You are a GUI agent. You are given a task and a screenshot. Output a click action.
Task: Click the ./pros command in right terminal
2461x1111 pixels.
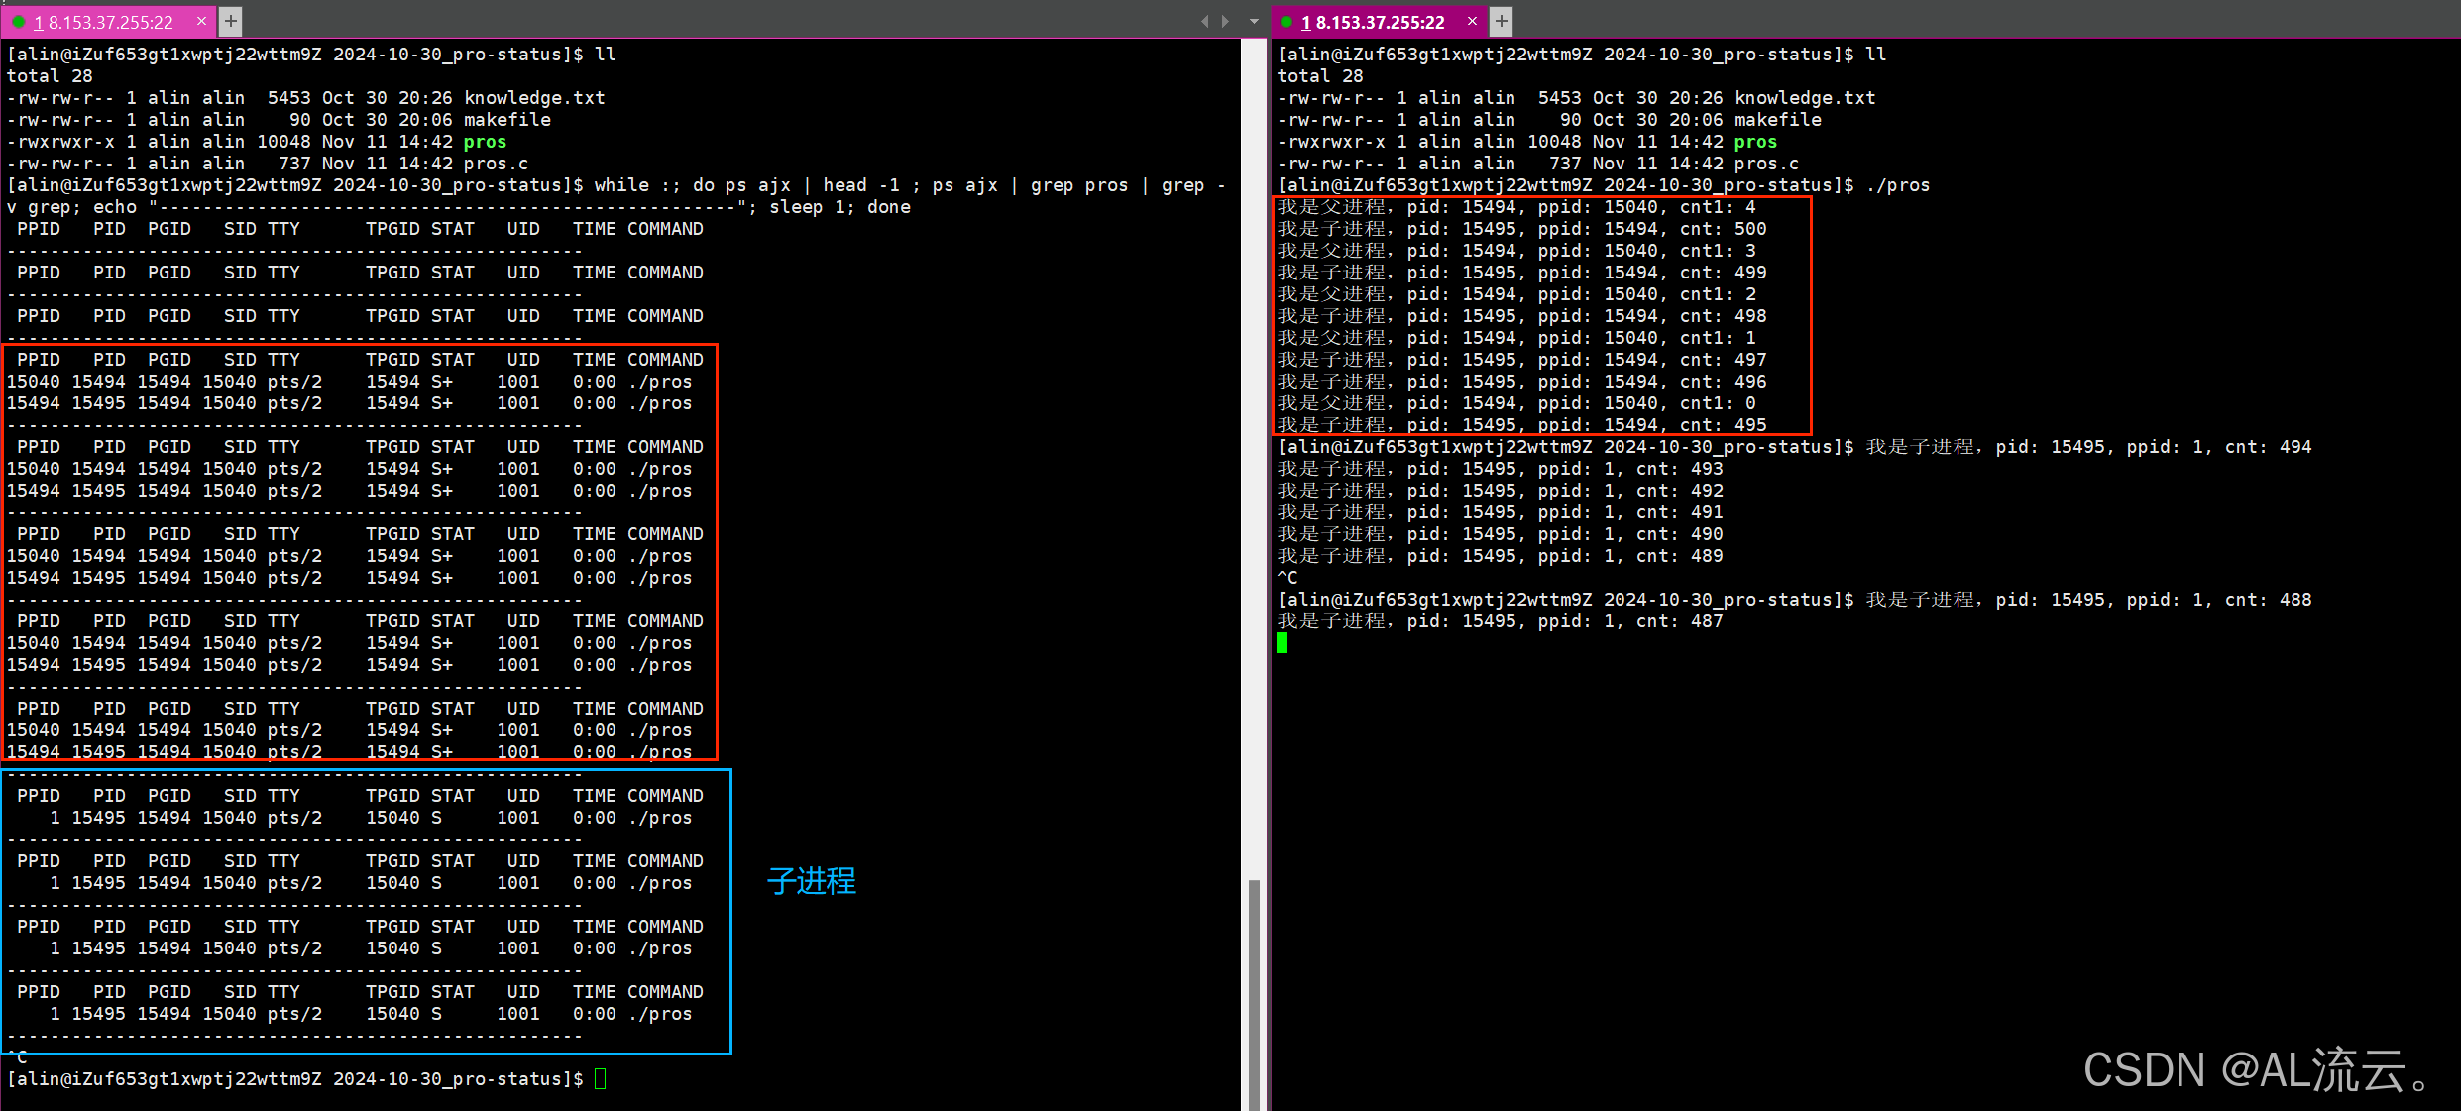point(1897,185)
